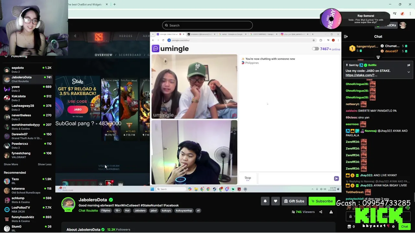Image resolution: width=415 pixels, height=233 pixels.
Task: Click the Subscribe button
Action: 322,201
